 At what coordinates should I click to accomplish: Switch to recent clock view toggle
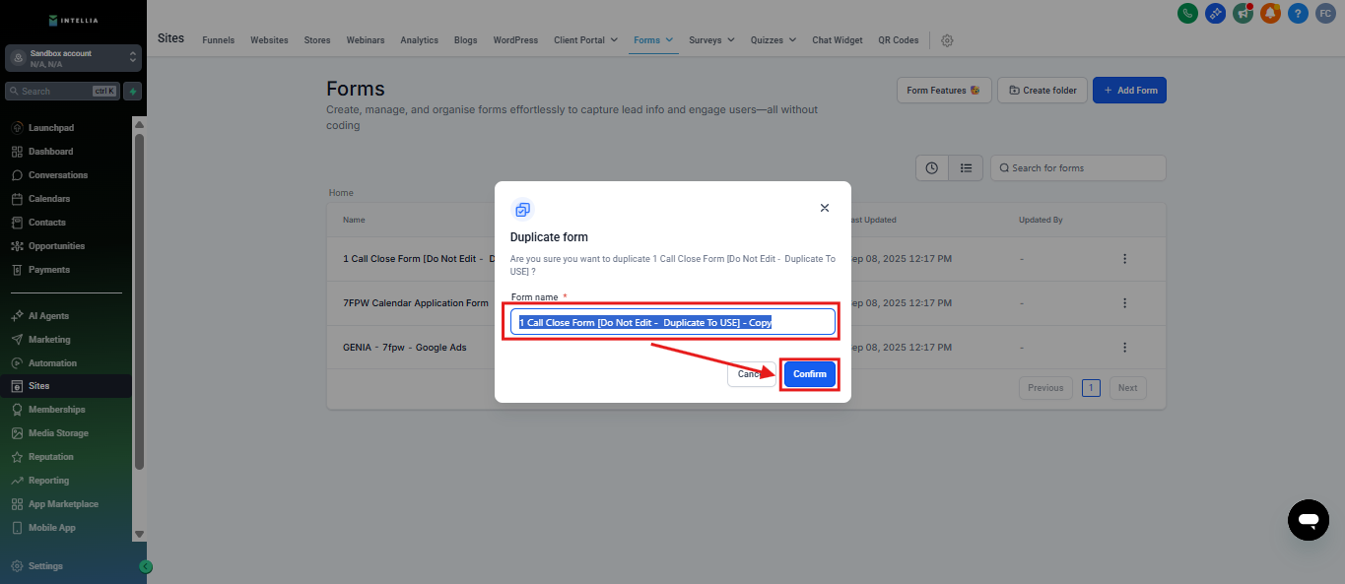[932, 168]
